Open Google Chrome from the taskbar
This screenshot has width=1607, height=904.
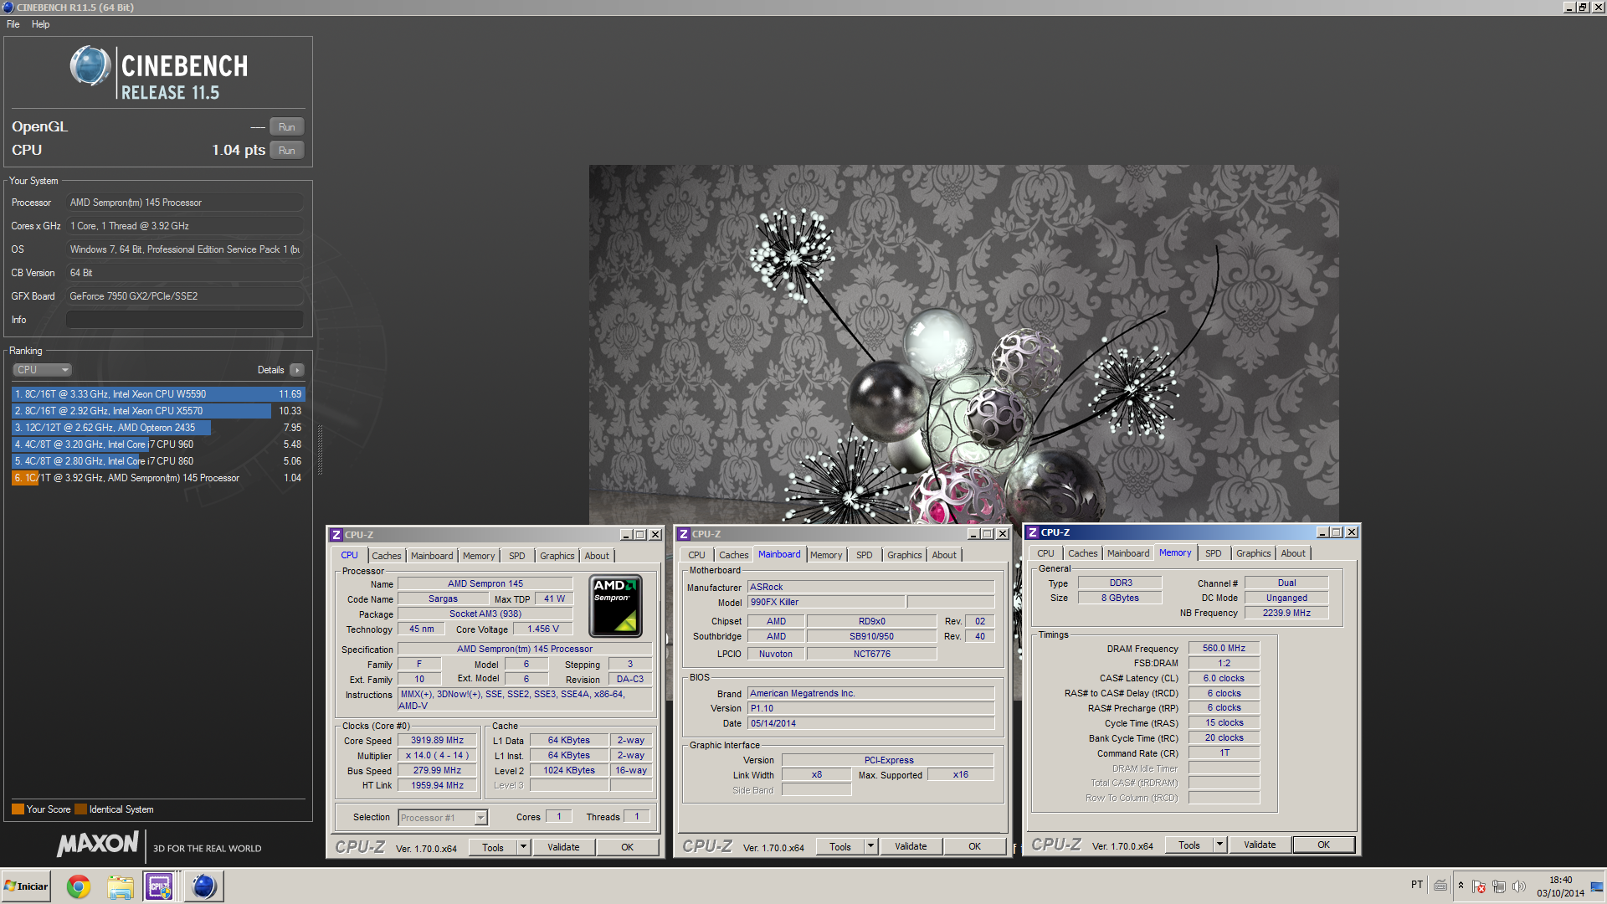point(79,886)
